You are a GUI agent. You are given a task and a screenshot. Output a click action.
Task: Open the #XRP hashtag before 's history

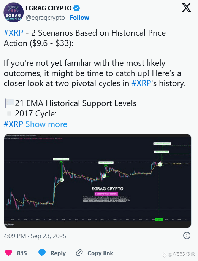pyautogui.click(x=141, y=83)
